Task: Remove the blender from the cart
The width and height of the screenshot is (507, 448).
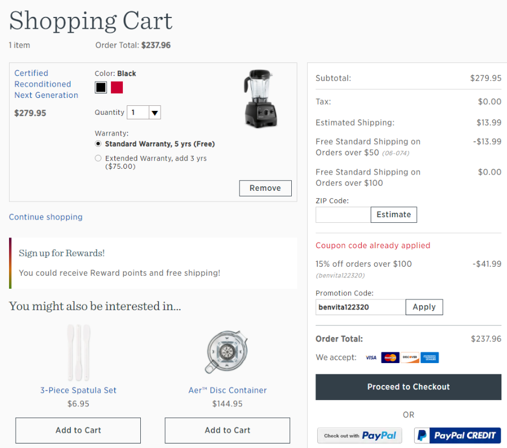Action: pos(265,188)
